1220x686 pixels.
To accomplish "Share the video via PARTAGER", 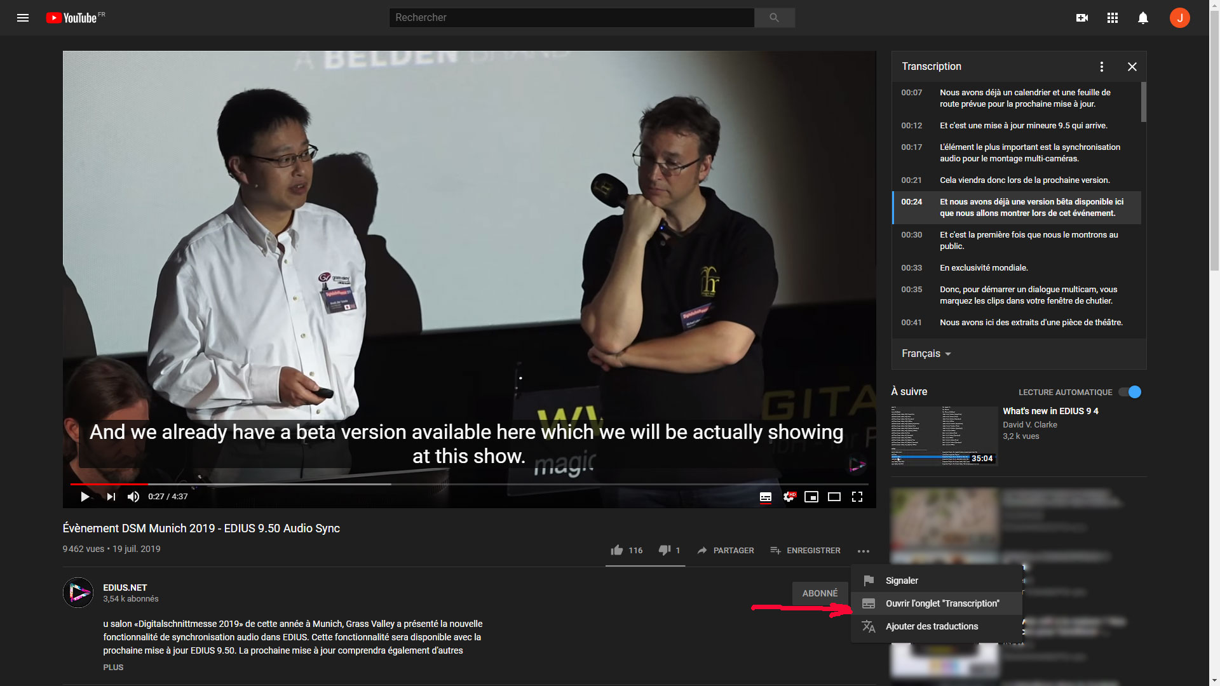I will [725, 550].
